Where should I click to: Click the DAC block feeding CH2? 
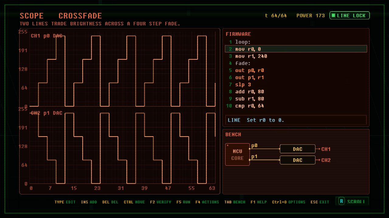(298, 160)
